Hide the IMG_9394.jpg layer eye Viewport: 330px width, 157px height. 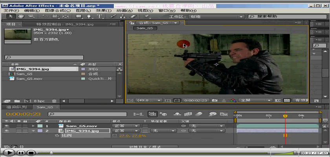pos(7,131)
